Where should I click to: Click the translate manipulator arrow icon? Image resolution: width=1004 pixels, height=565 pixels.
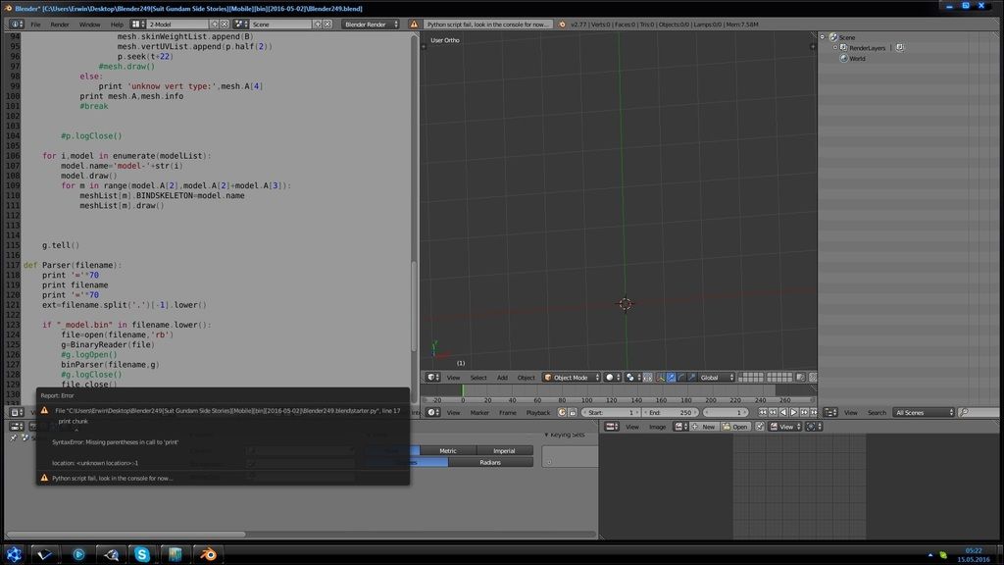pos(671,378)
